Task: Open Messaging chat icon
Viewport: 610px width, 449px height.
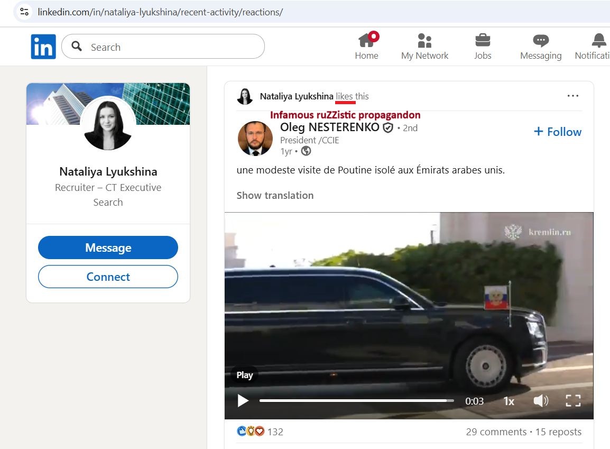Action: (540, 41)
